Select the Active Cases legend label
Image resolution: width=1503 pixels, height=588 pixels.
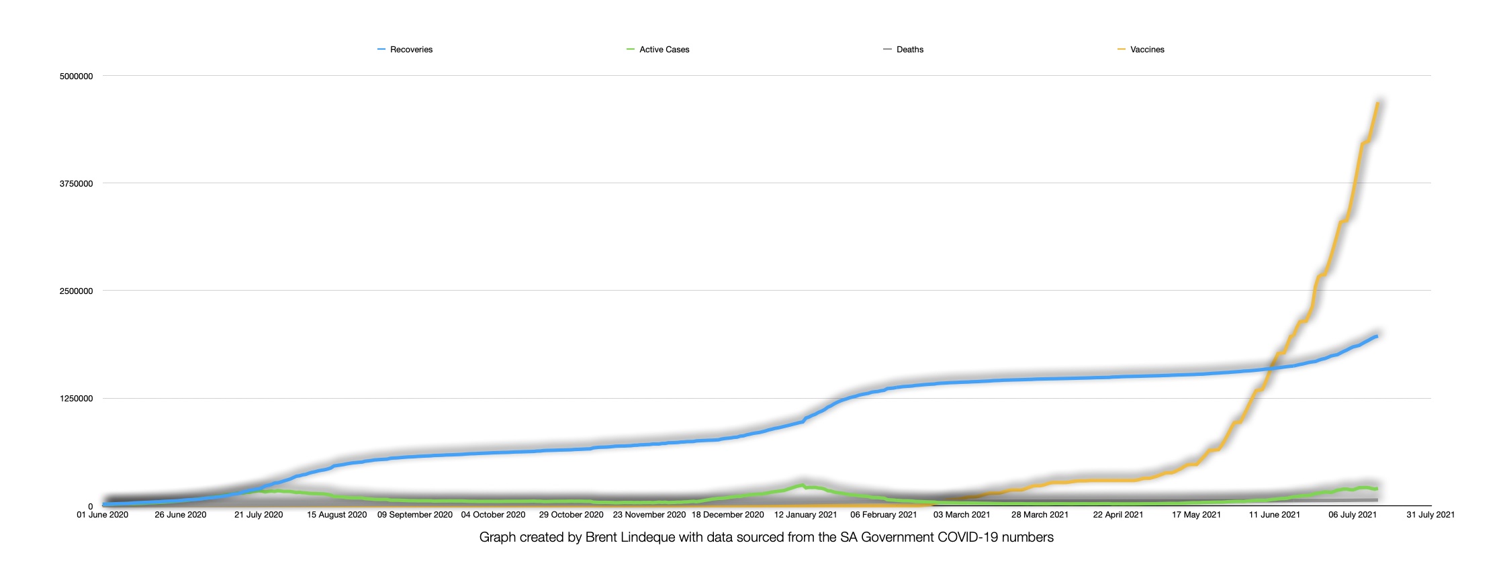point(664,50)
